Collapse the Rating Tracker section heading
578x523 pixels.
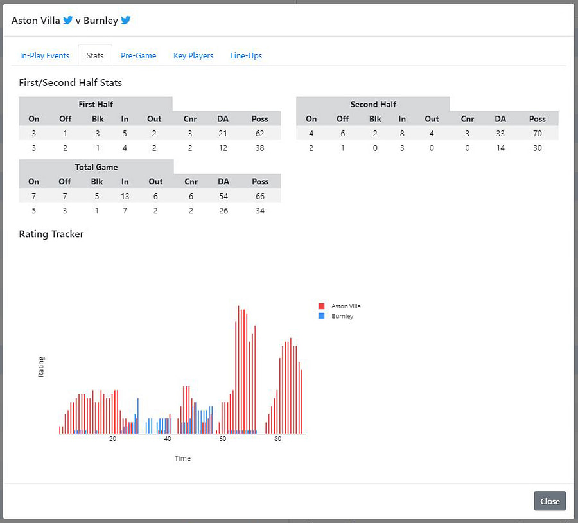tap(51, 234)
